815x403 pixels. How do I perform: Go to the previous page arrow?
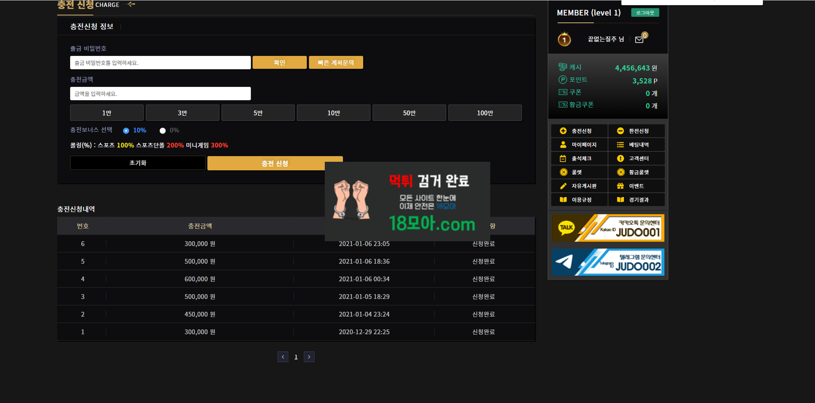coord(283,357)
